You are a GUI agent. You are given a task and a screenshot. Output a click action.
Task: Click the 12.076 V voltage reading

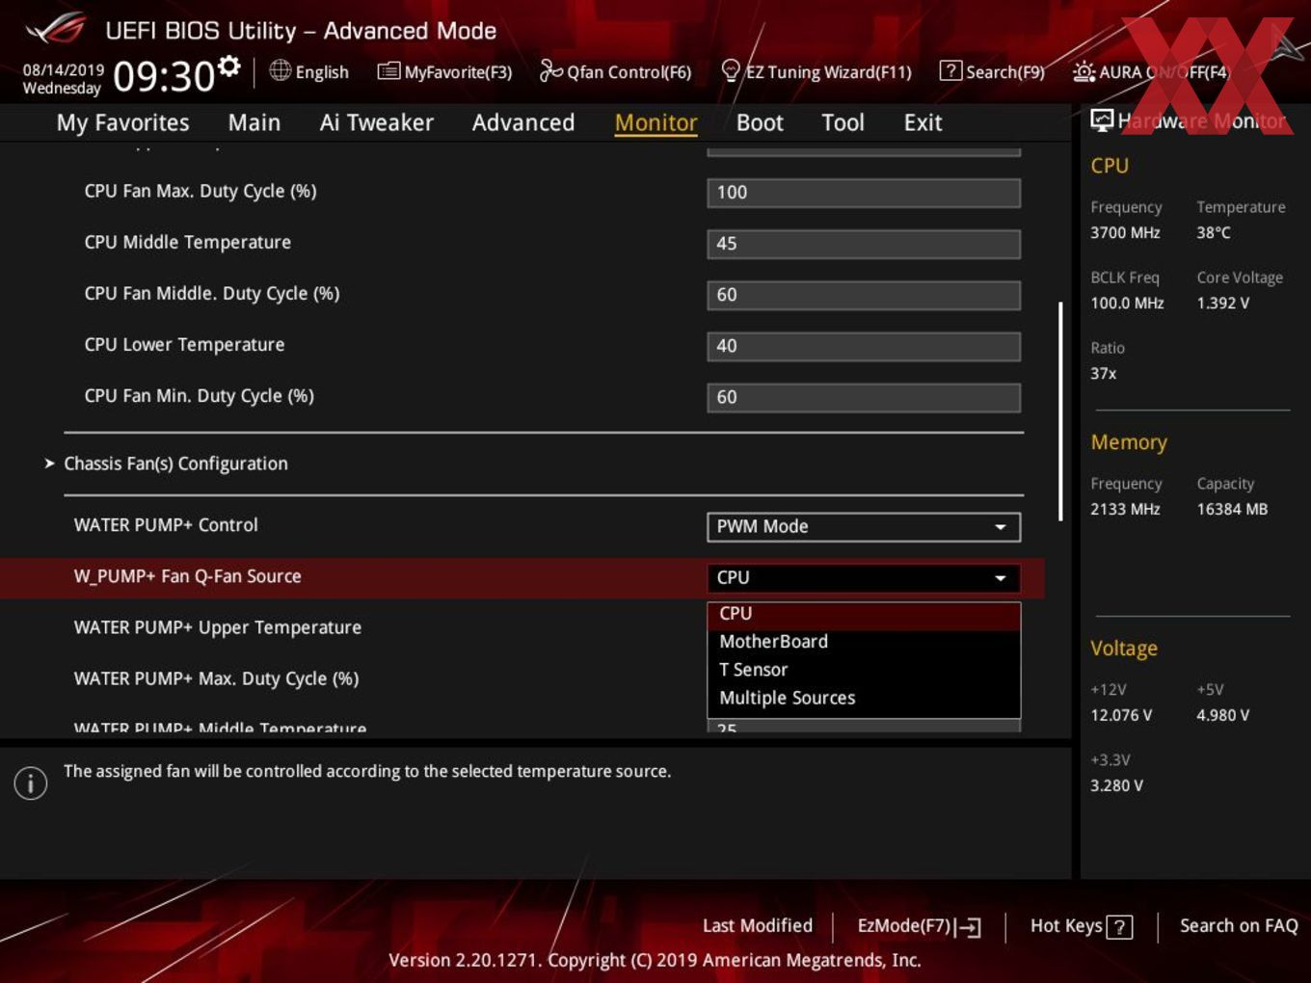(1121, 715)
